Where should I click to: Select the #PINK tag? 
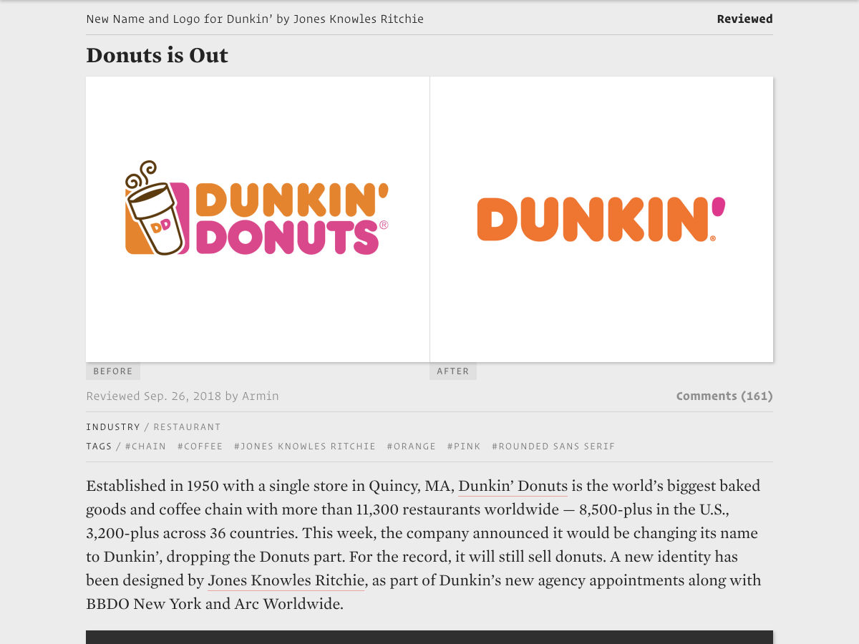pyautogui.click(x=464, y=446)
